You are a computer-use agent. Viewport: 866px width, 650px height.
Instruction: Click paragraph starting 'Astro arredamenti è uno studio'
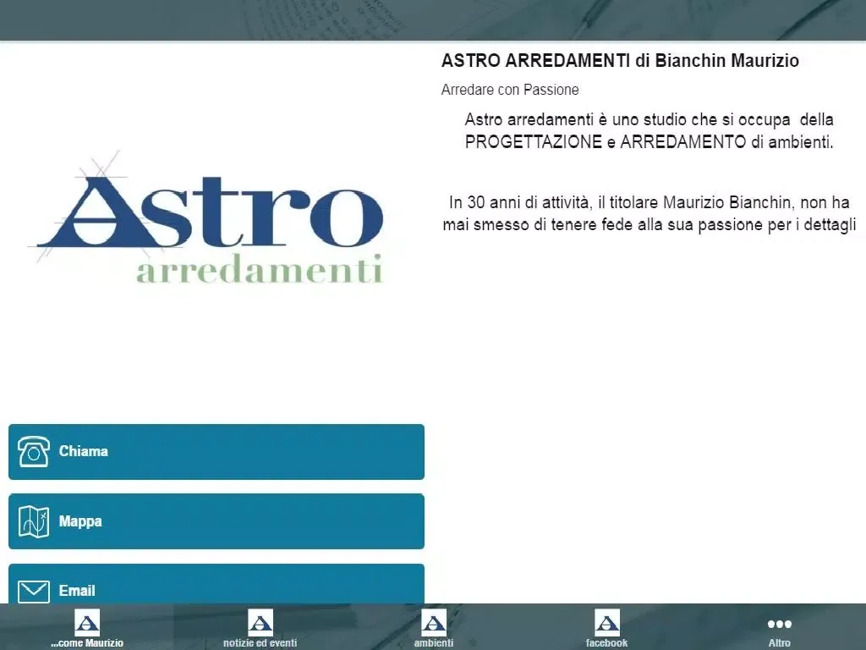tap(649, 130)
